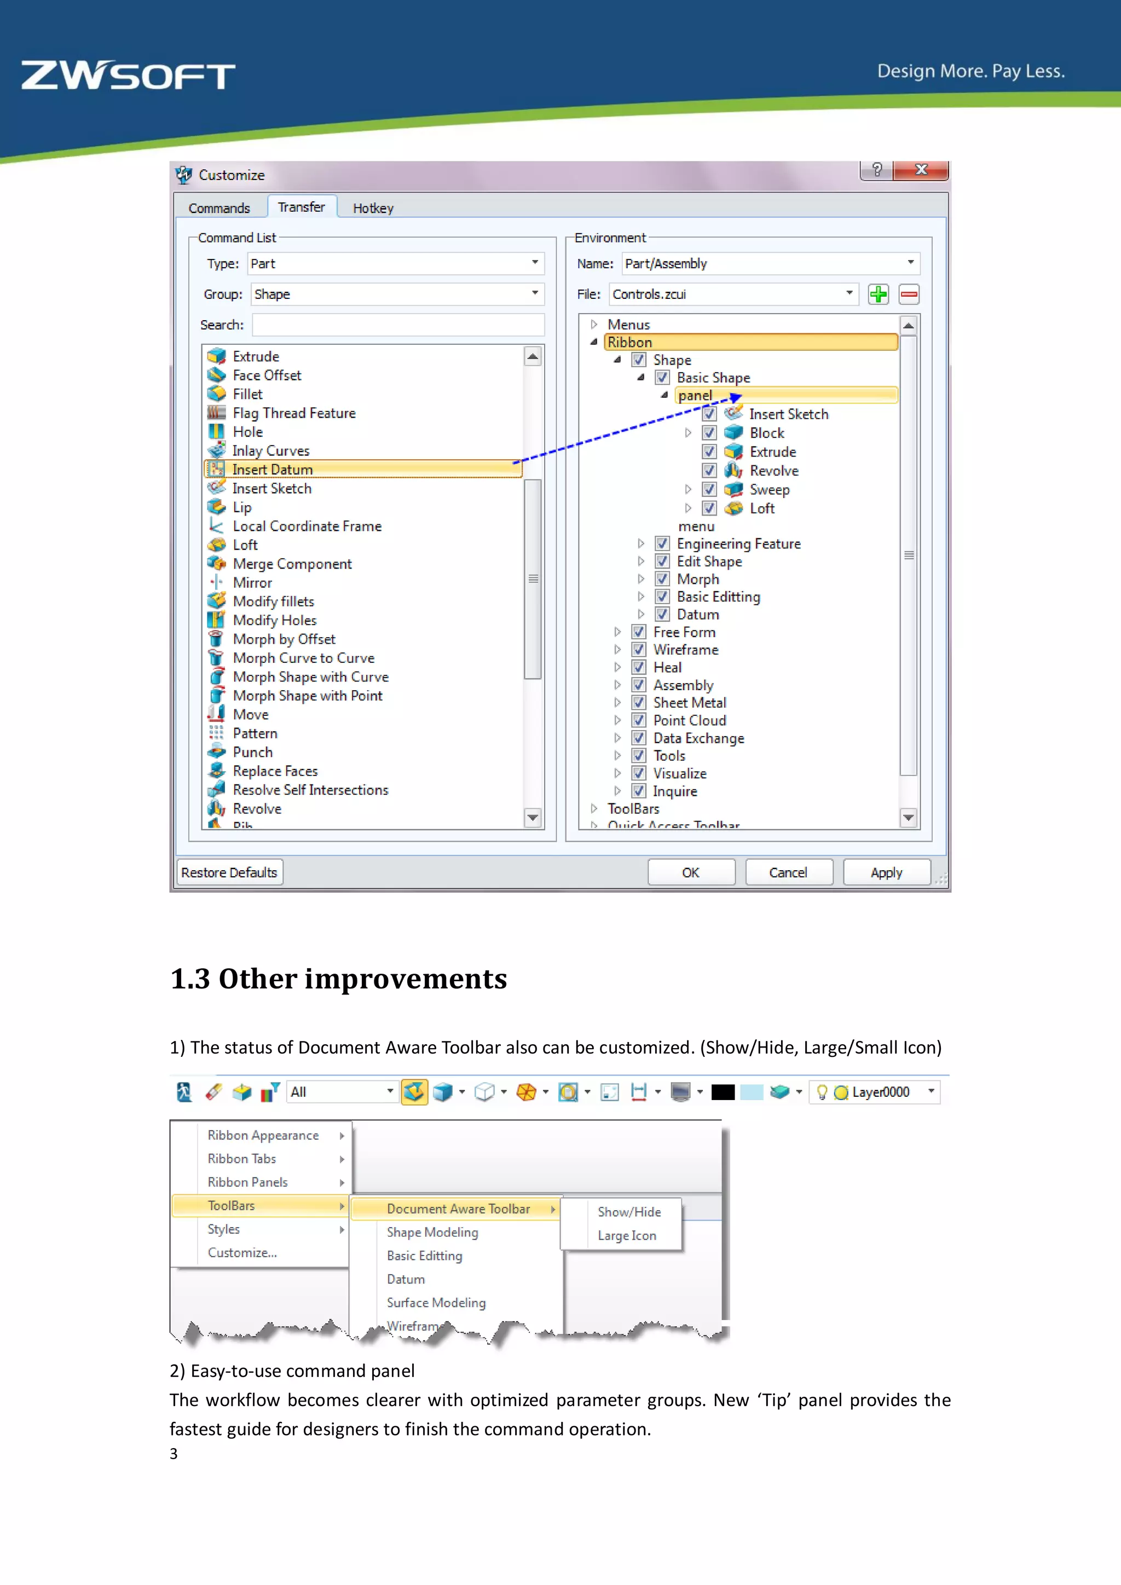Select the Replace Faces icon
1121x1585 pixels.
click(217, 771)
